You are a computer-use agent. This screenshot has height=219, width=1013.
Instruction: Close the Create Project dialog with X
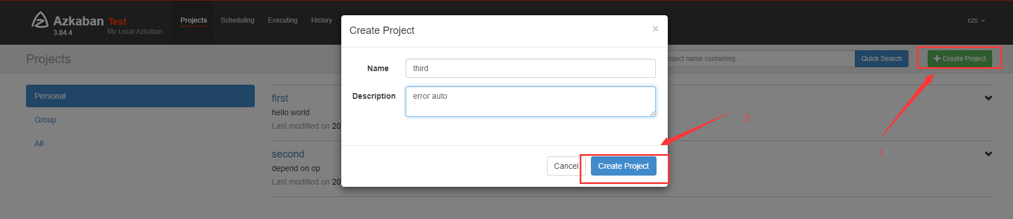tap(655, 29)
